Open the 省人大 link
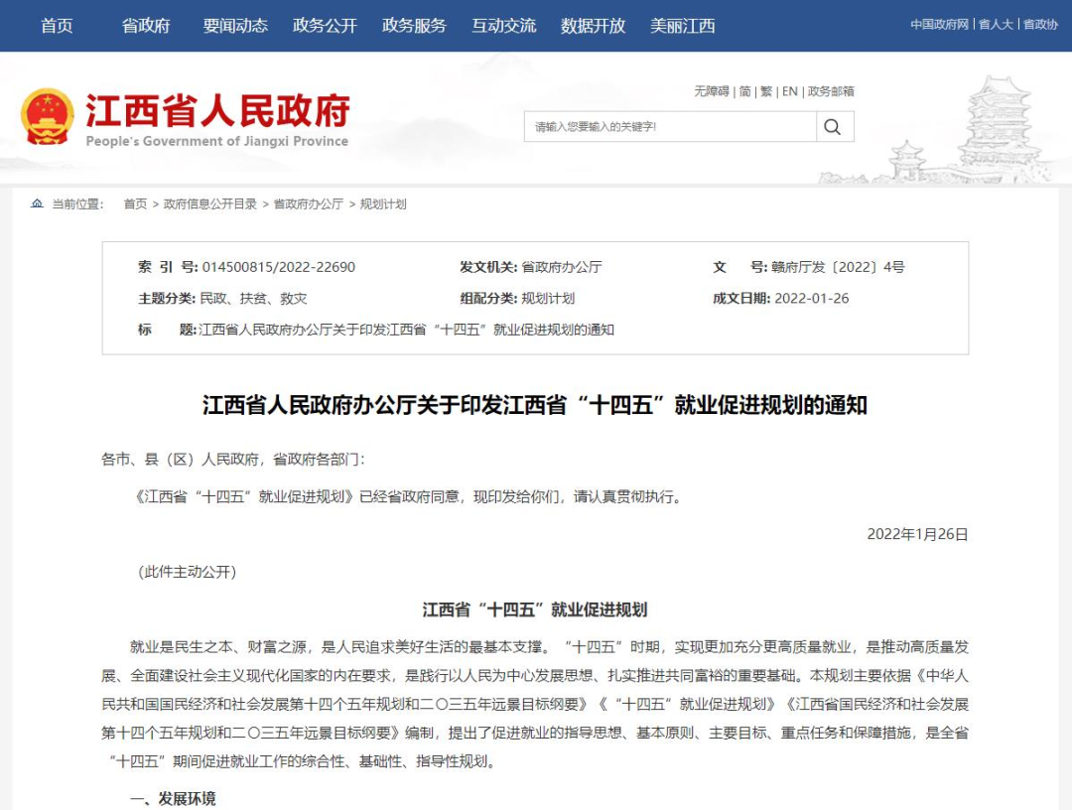This screenshot has width=1072, height=810. pos(996,25)
